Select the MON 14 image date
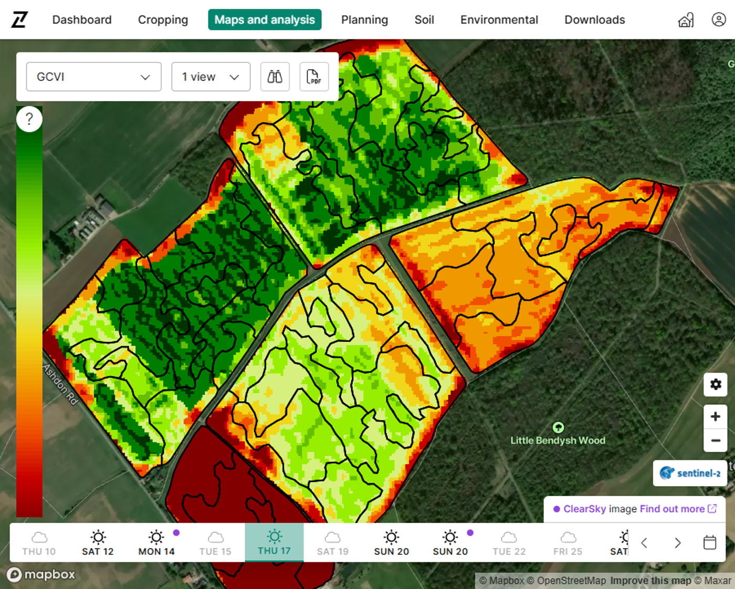 156,543
